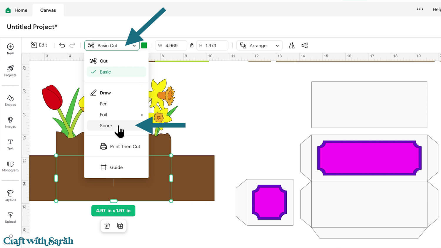Go to the Home tab
Image resolution: width=441 pixels, height=248 pixels.
coord(16,10)
